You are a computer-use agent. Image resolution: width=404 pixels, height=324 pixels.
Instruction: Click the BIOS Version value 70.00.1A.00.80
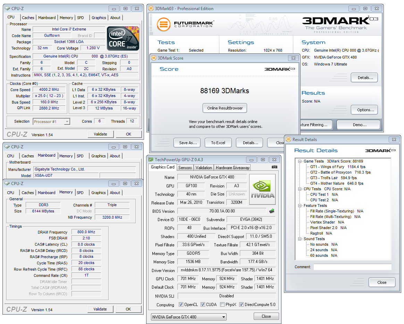(x=222, y=211)
